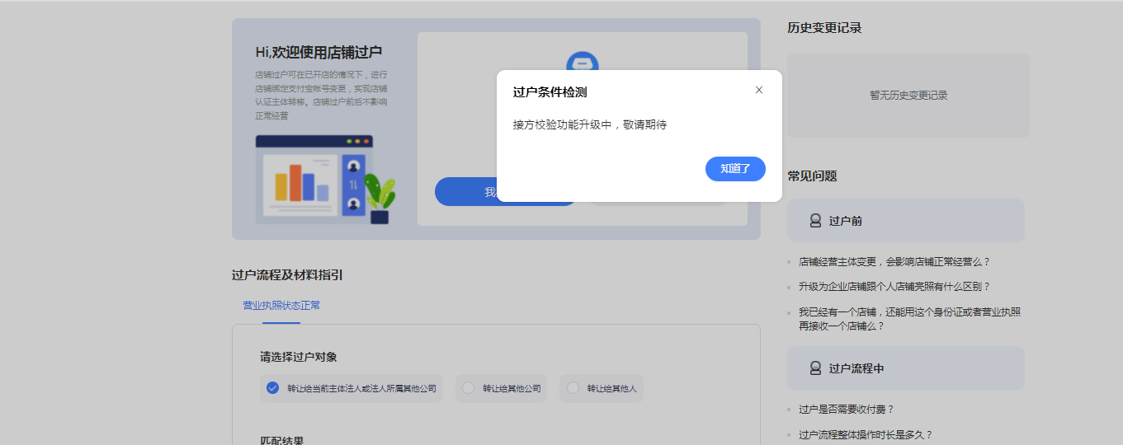Click the 匹配结果 heading
The height and width of the screenshot is (445, 1123).
[282, 440]
